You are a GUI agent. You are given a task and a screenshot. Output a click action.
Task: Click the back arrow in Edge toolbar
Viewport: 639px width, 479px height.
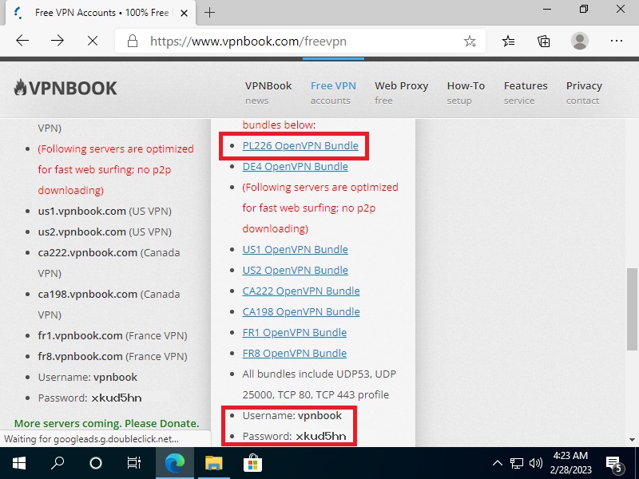click(x=22, y=40)
